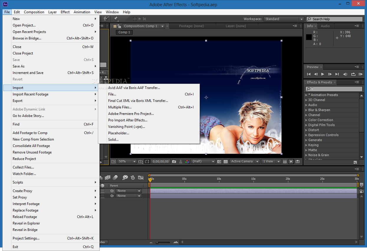Screen dimensions: 367x251
Task: Open the Workspace Standard dropdown
Action: (284, 19)
